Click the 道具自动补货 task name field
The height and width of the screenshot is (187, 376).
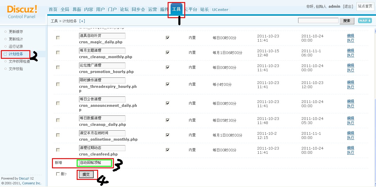[102, 36]
